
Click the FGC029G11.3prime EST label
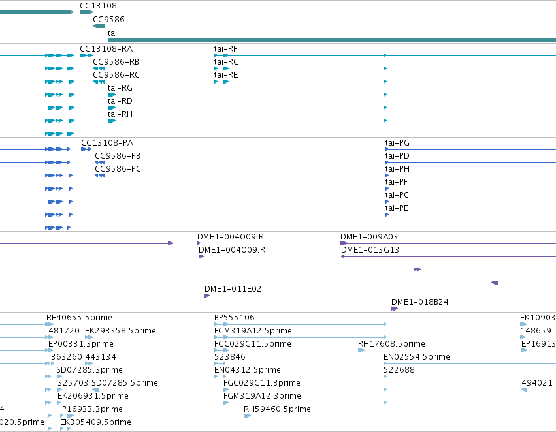click(x=262, y=384)
